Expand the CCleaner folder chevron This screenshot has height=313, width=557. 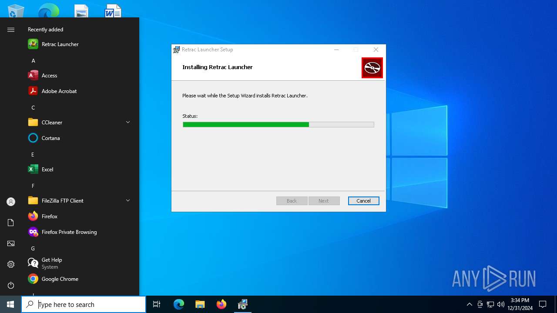coord(128,123)
